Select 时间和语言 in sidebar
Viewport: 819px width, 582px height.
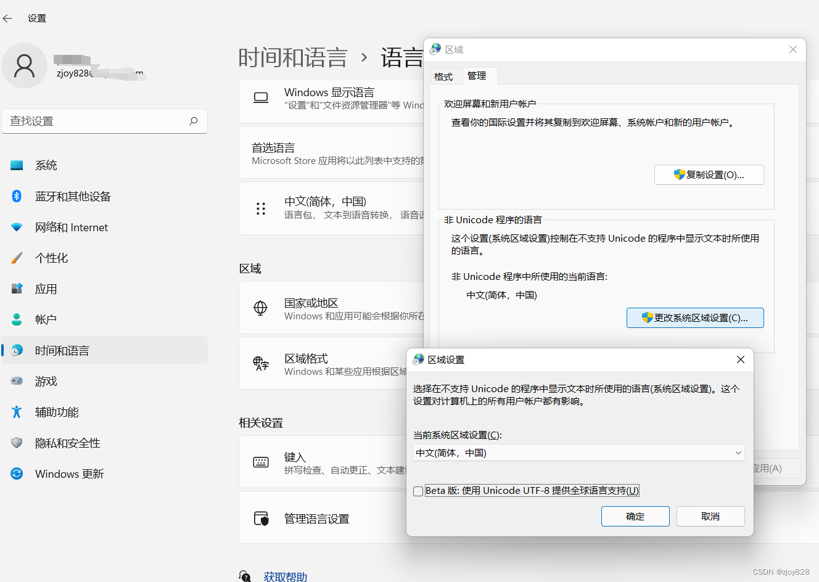105,350
